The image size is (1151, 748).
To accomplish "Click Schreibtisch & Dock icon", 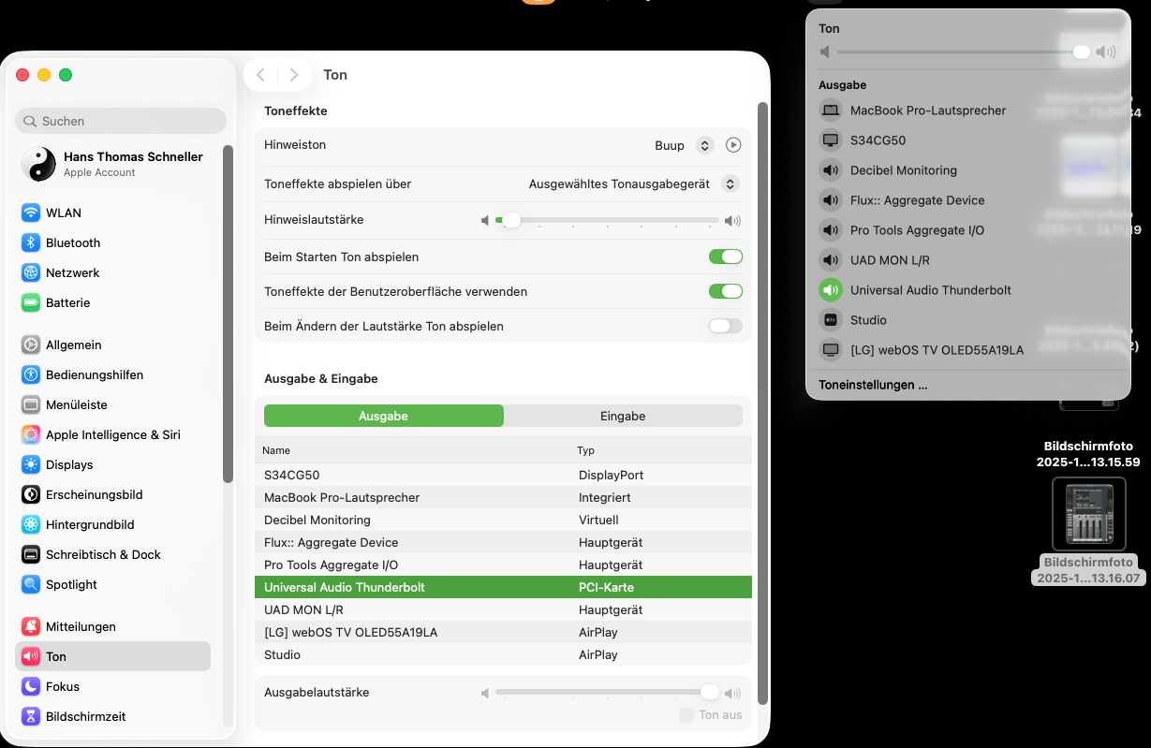I will click(31, 554).
